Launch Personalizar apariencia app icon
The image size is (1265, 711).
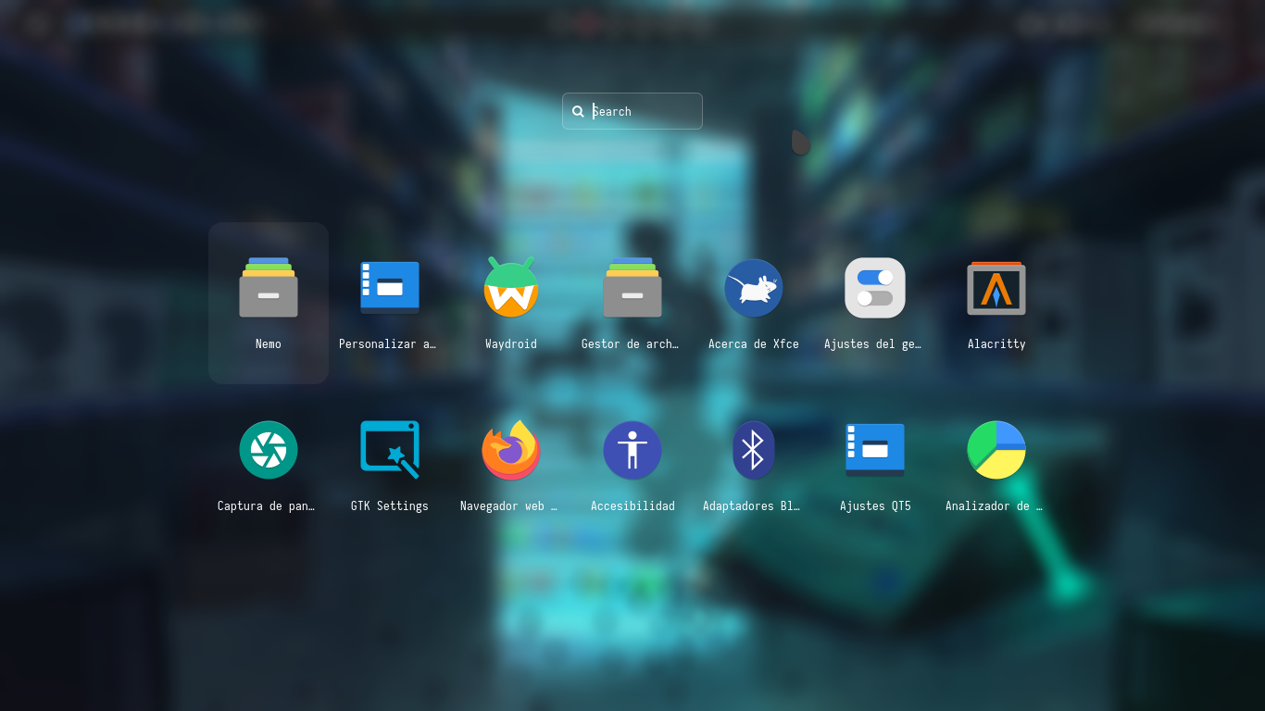pos(390,288)
